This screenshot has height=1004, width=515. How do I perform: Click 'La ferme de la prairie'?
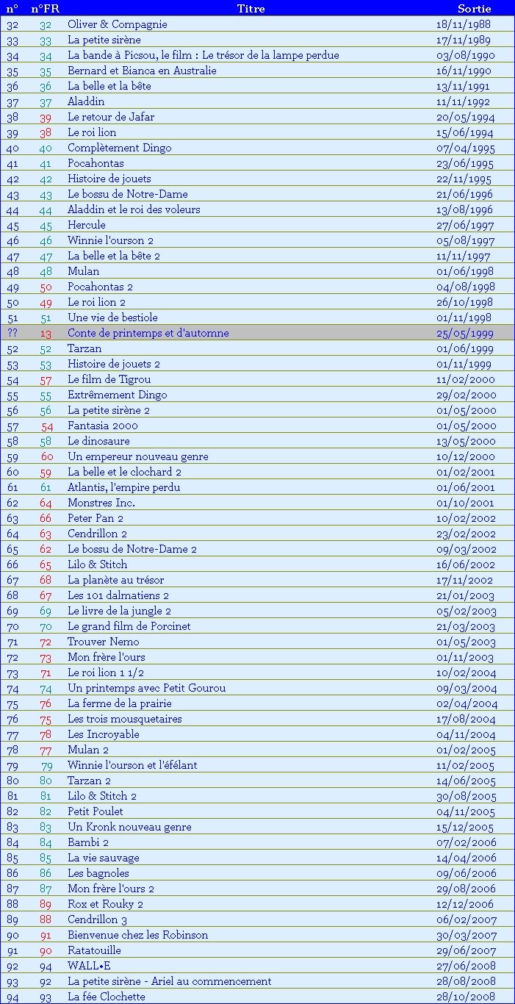click(x=120, y=703)
